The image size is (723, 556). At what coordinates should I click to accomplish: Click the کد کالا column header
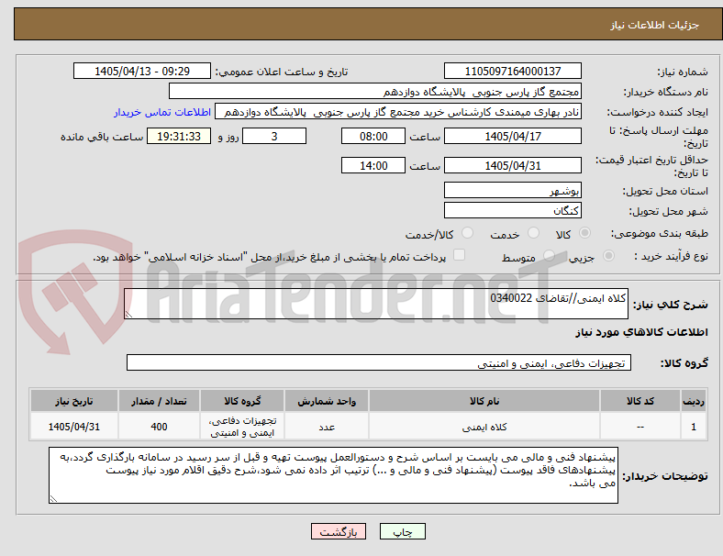(x=640, y=401)
